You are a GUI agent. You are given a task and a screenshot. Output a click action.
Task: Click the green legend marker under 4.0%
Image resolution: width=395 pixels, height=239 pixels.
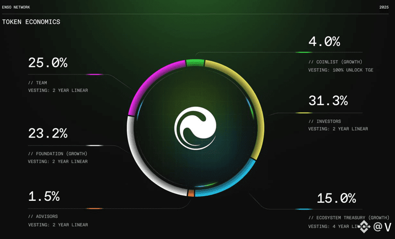coord(304,52)
